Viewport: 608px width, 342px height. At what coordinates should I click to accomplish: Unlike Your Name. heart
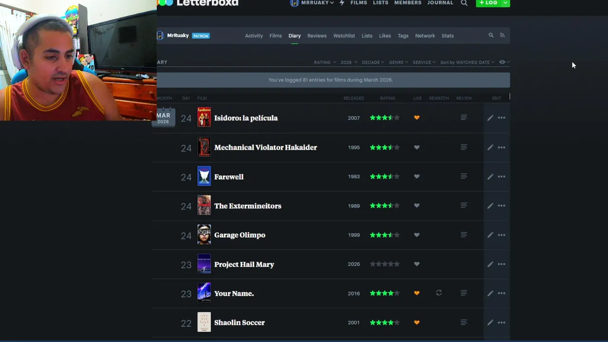417,294
